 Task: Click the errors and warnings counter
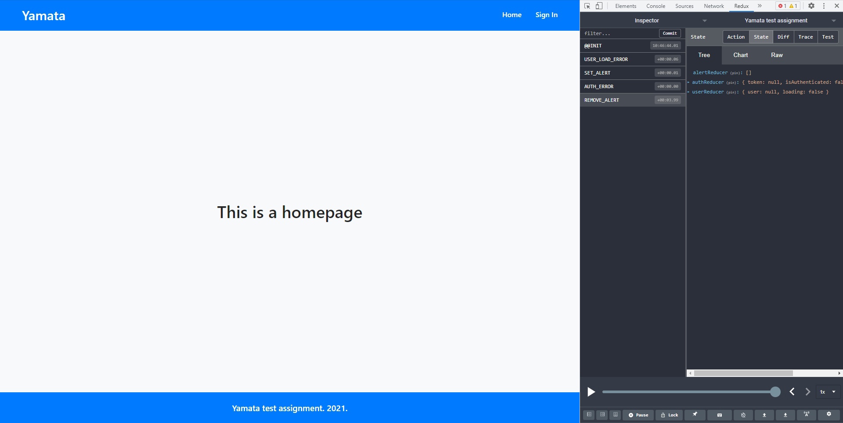point(788,6)
